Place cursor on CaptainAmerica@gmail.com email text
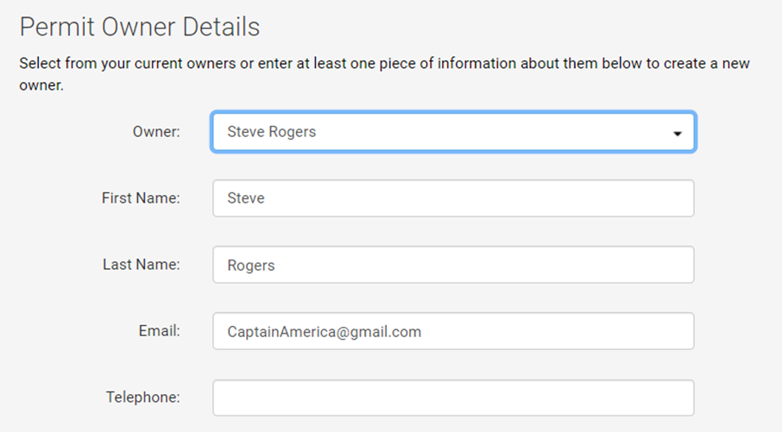782x432 pixels. point(325,332)
